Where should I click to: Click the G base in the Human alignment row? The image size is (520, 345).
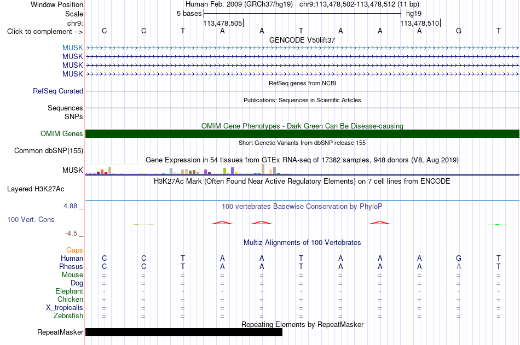[x=459, y=258]
